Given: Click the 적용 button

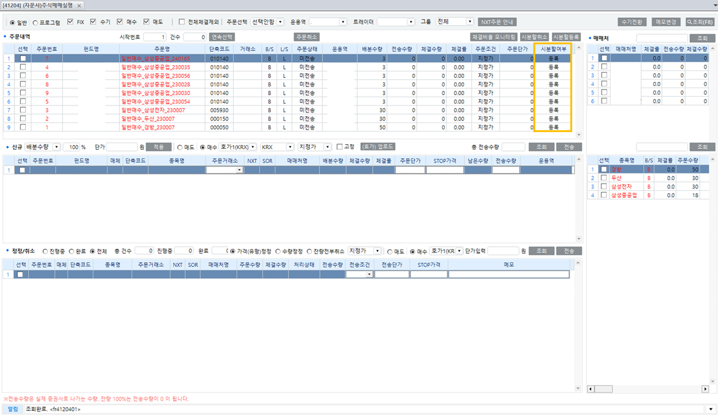Looking at the screenshot, I should (159, 146).
